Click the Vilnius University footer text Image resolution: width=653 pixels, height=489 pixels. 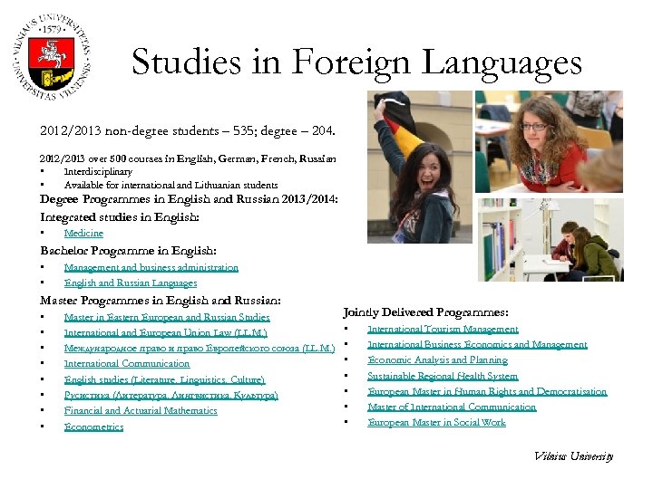point(574,456)
